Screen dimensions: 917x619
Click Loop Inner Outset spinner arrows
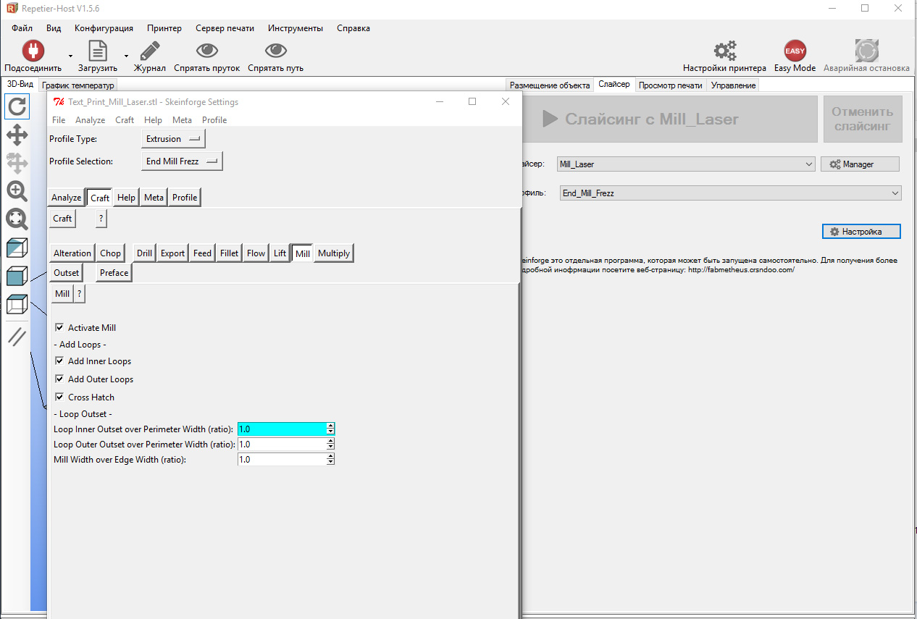(331, 429)
